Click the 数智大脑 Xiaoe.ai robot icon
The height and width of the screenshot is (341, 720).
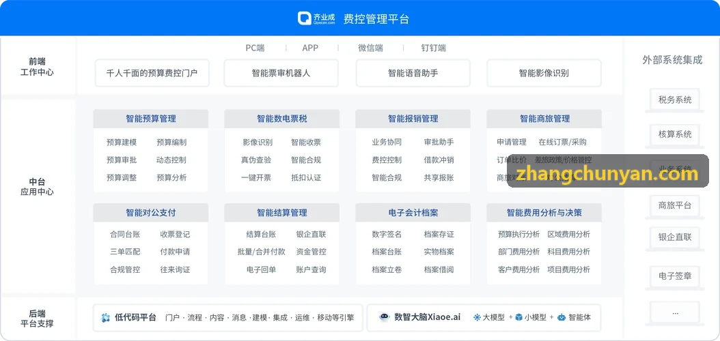385,317
